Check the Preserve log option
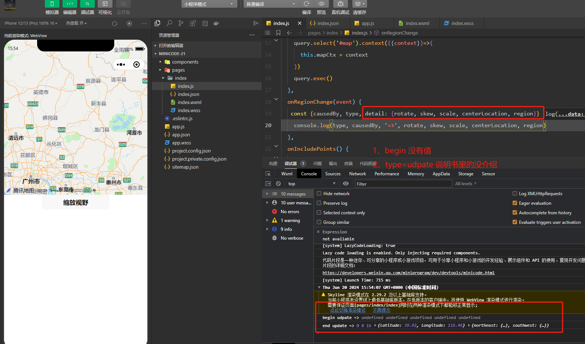Image resolution: width=585 pixels, height=344 pixels. [x=319, y=203]
